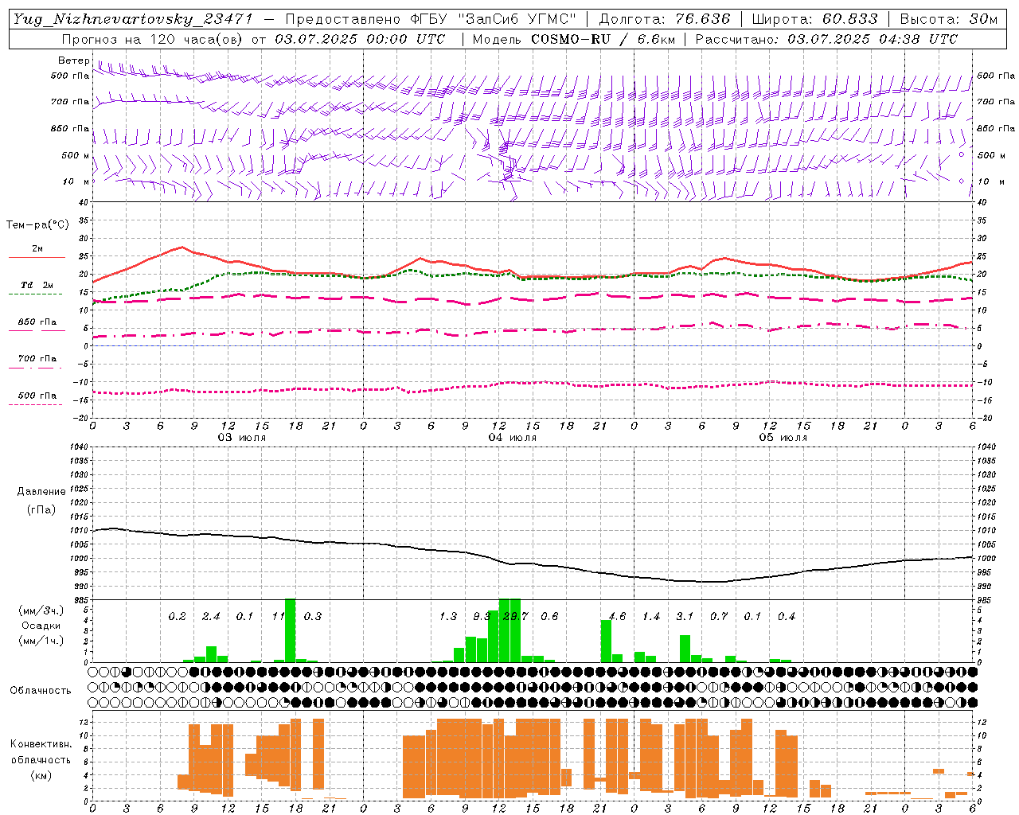Click the red 2м temperature legend entry
The height and width of the screenshot is (815, 1019).
(37, 250)
